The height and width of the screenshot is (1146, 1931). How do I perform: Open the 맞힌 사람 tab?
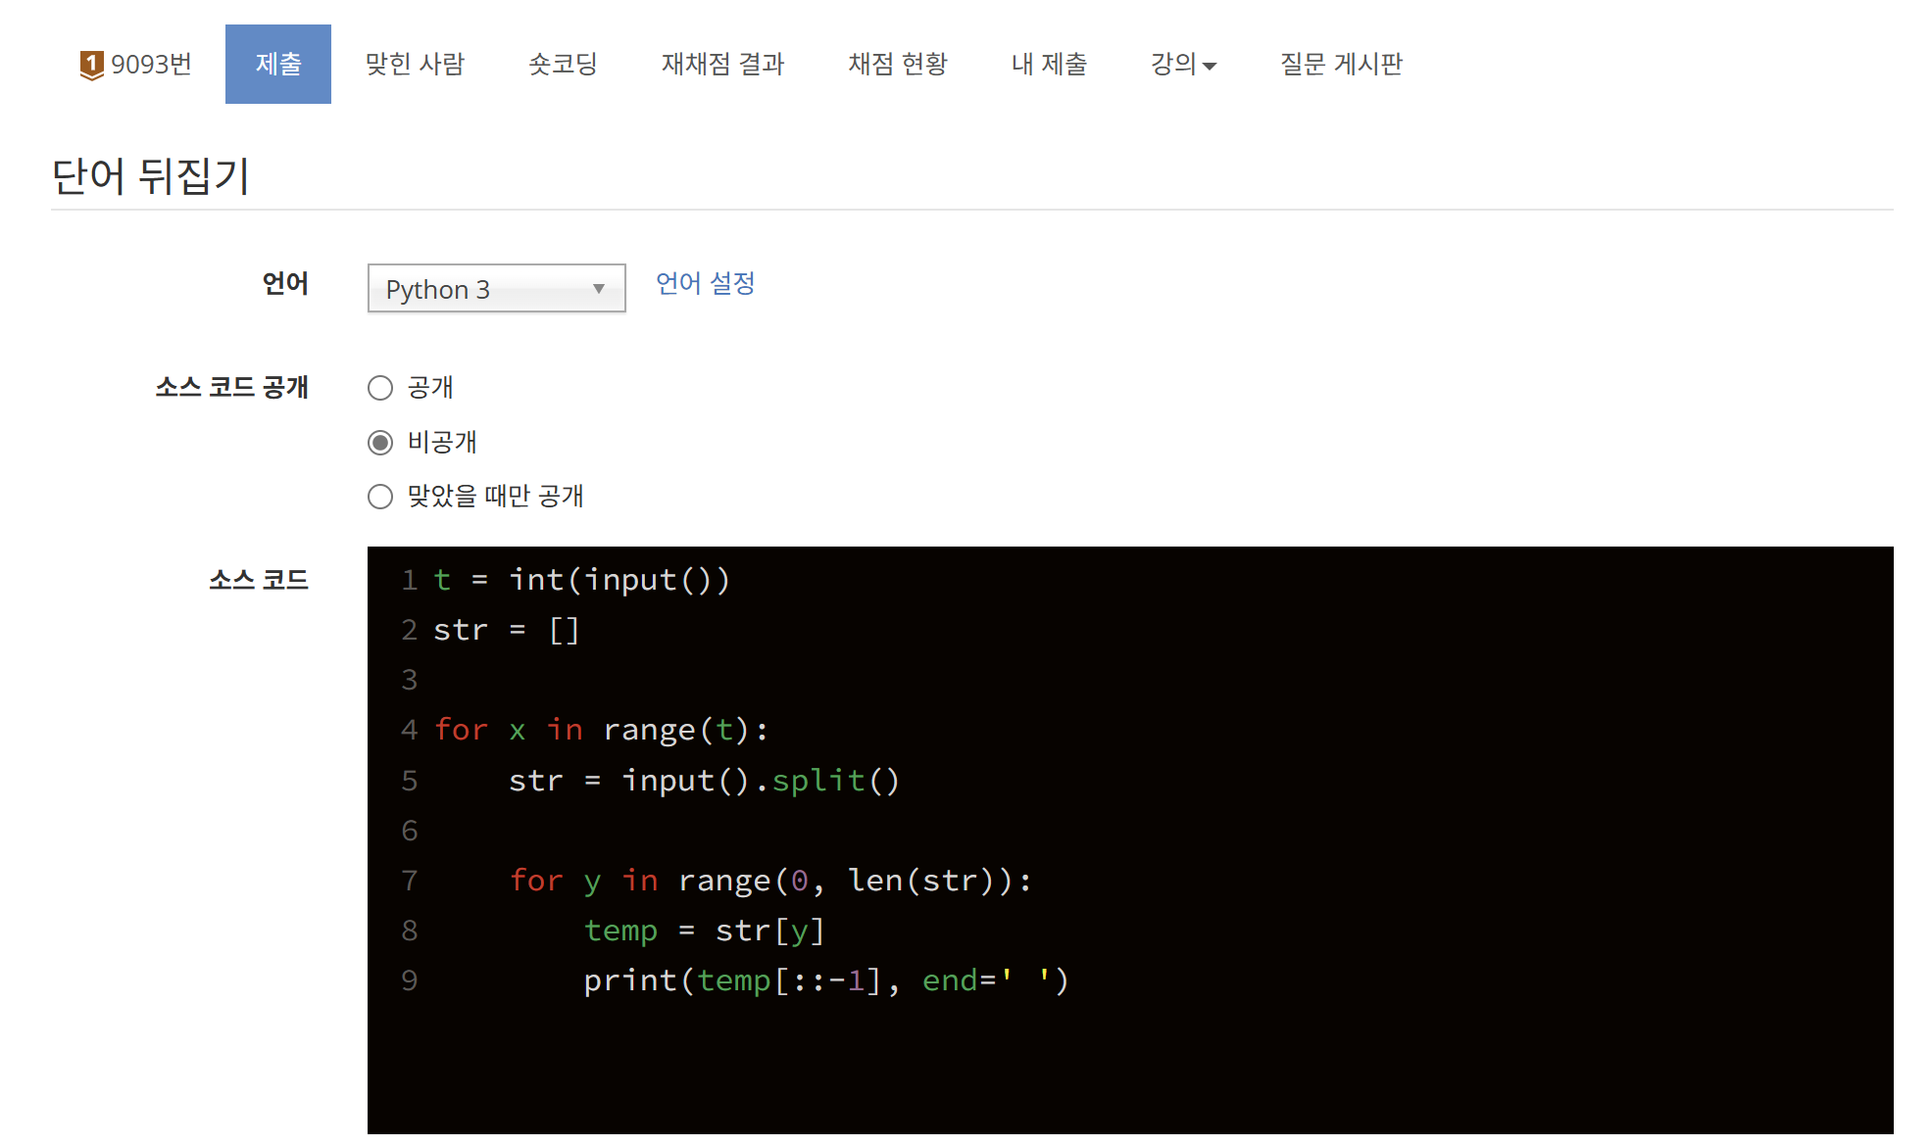coord(415,65)
